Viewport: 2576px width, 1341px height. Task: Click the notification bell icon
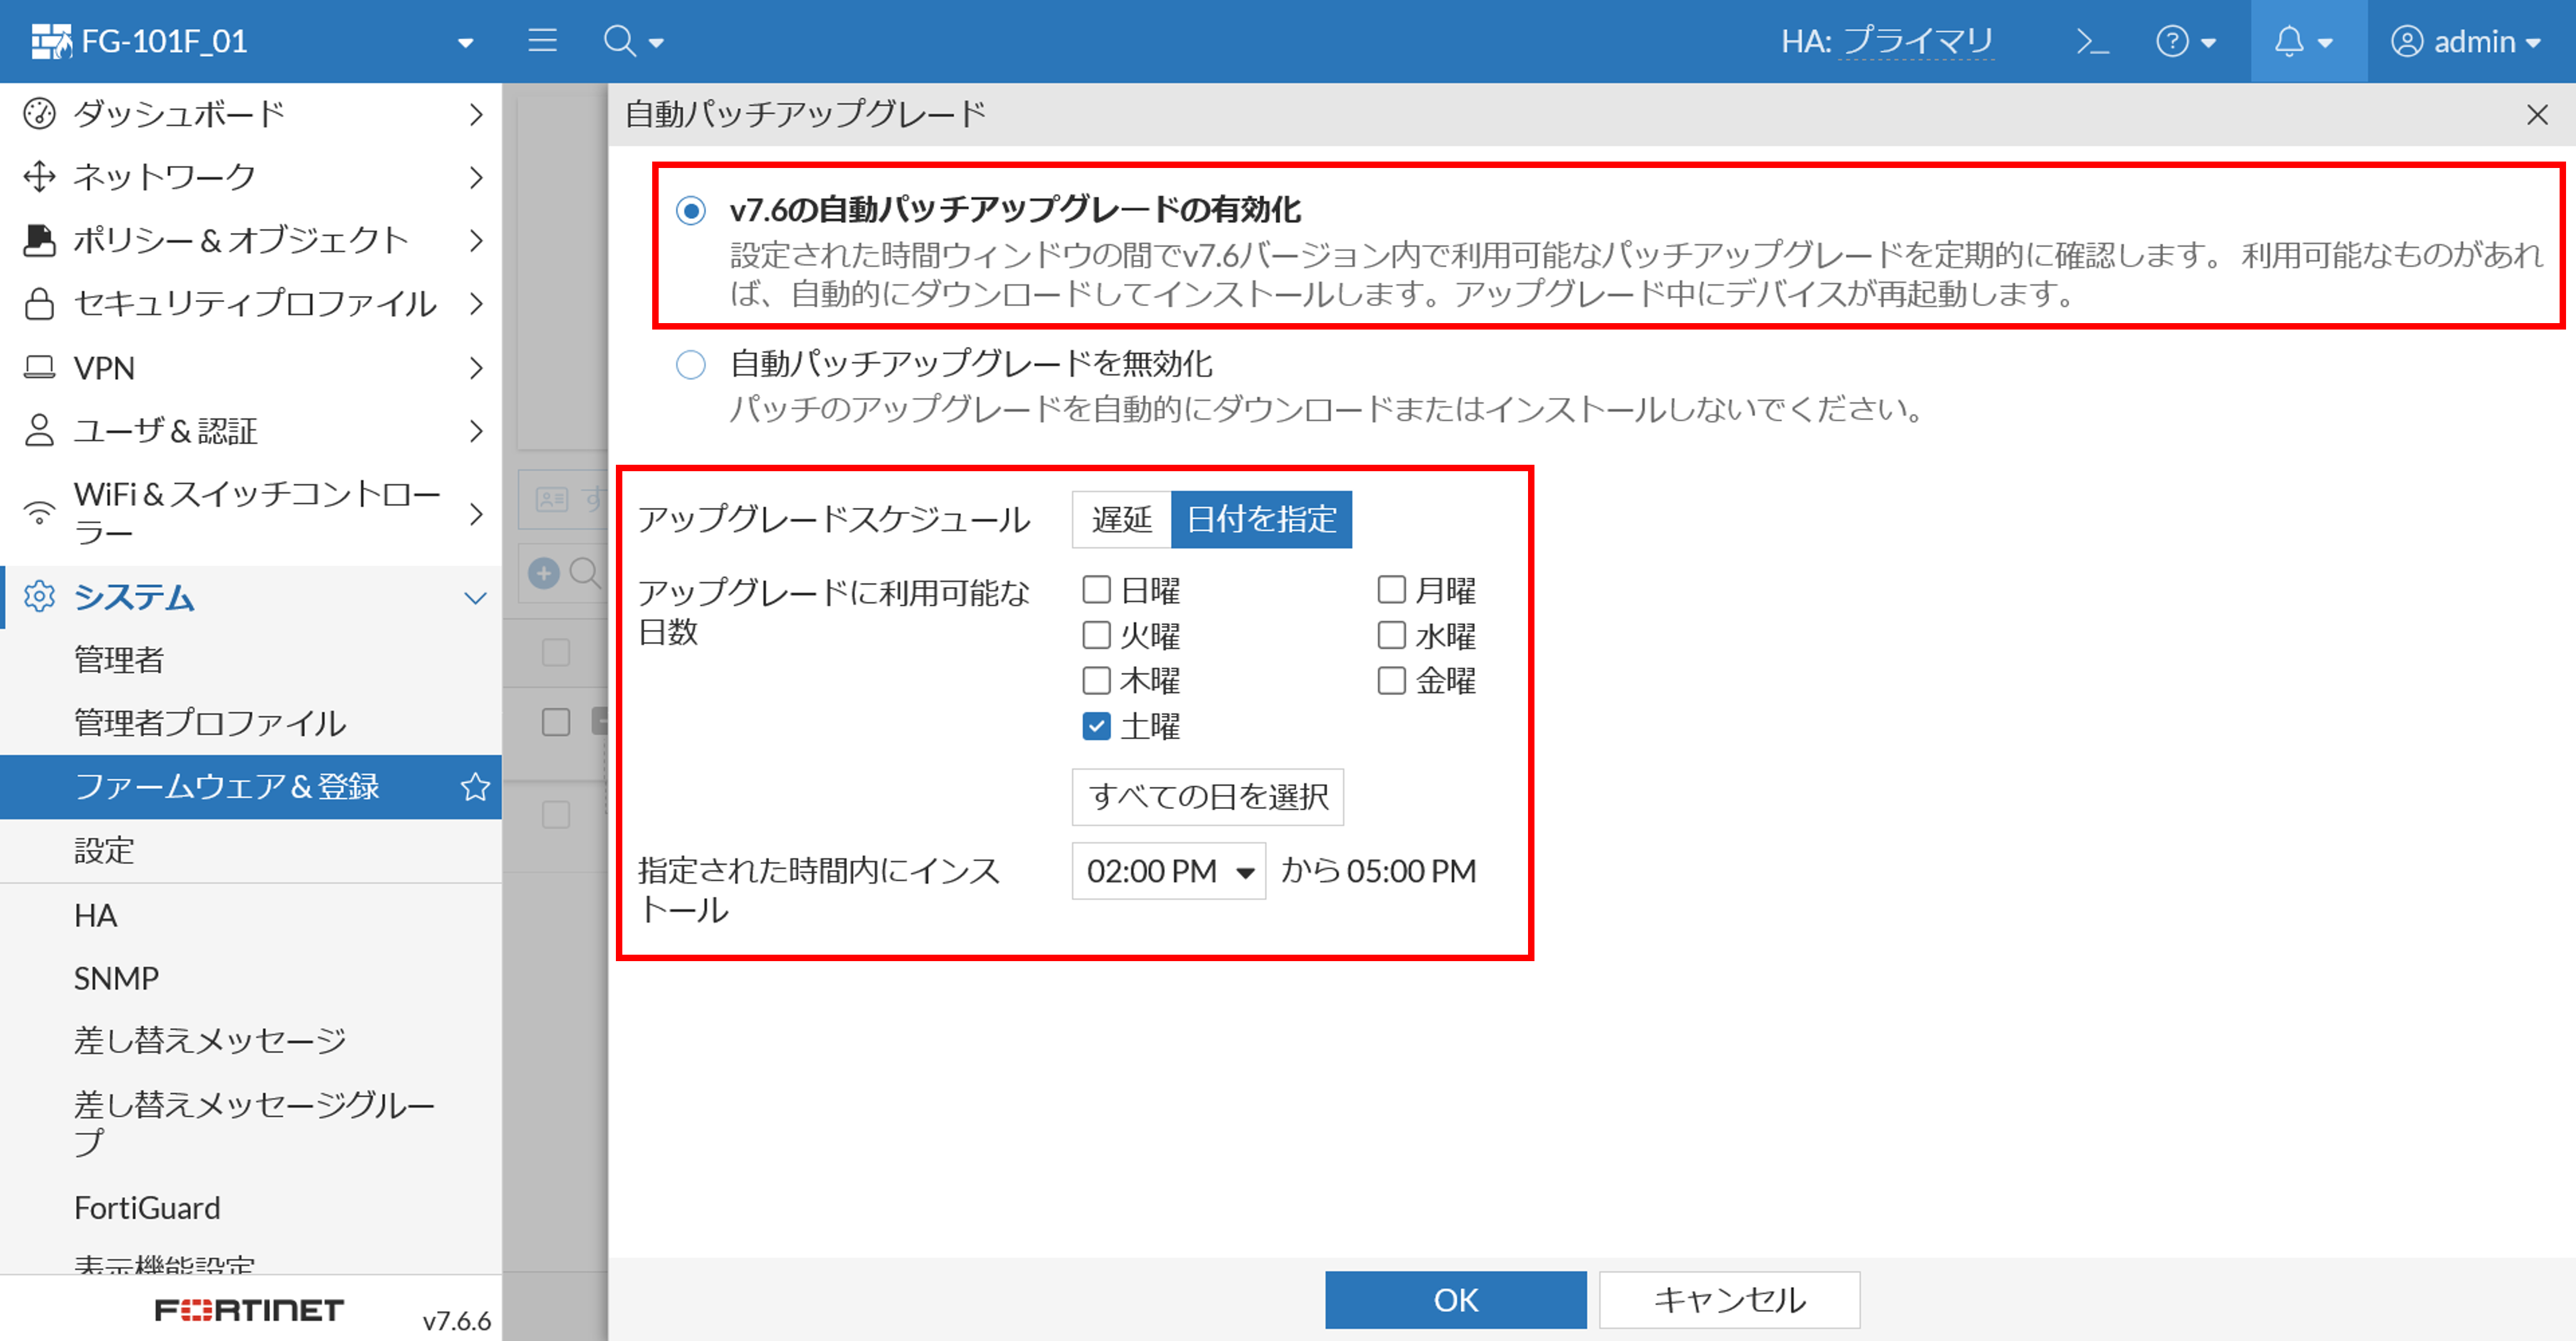tap(2289, 42)
